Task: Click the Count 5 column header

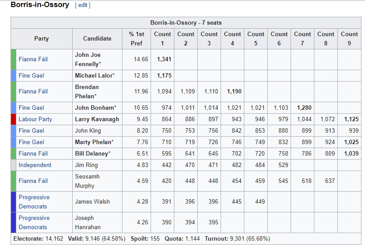Action: (256, 39)
